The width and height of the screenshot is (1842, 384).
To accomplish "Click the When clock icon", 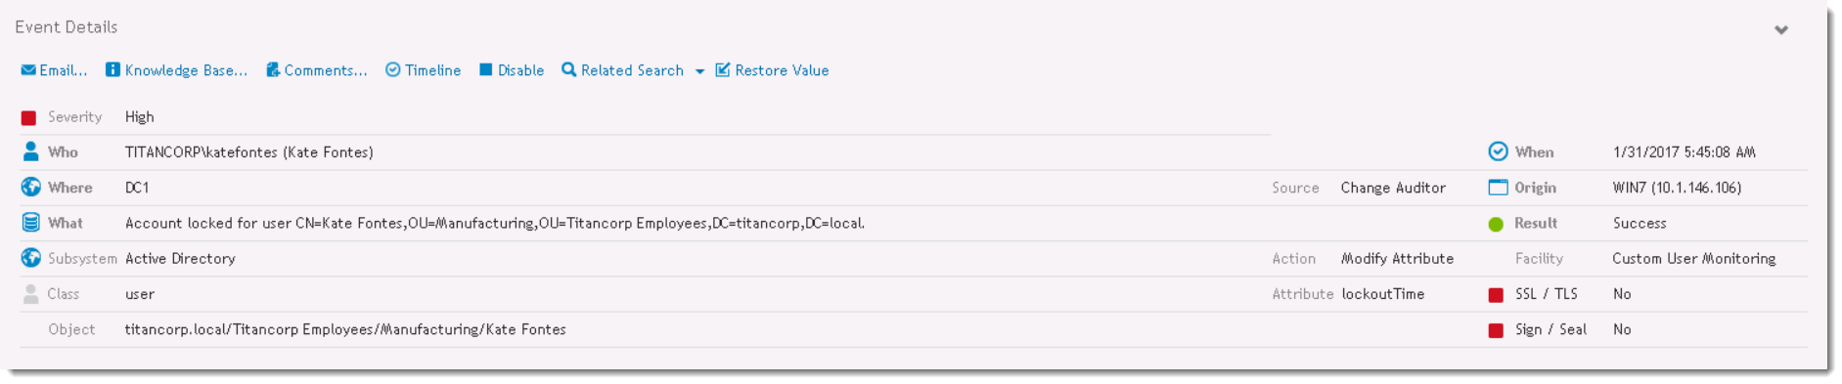I will pos(1498,151).
